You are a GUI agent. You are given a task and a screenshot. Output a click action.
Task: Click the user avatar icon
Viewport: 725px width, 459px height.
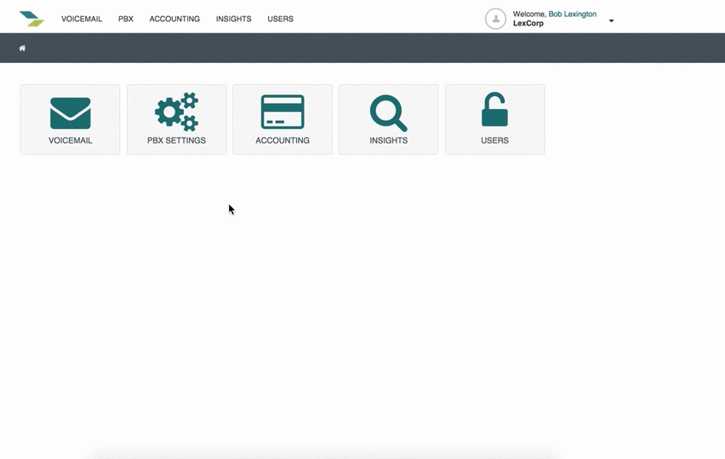(495, 19)
